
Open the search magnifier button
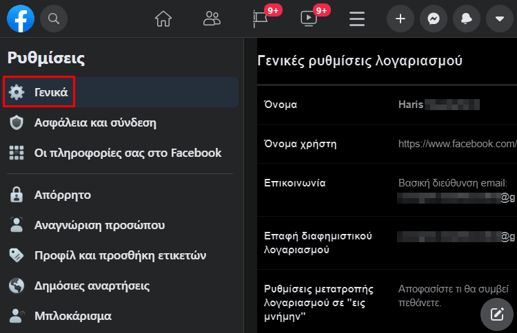pyautogui.click(x=54, y=19)
